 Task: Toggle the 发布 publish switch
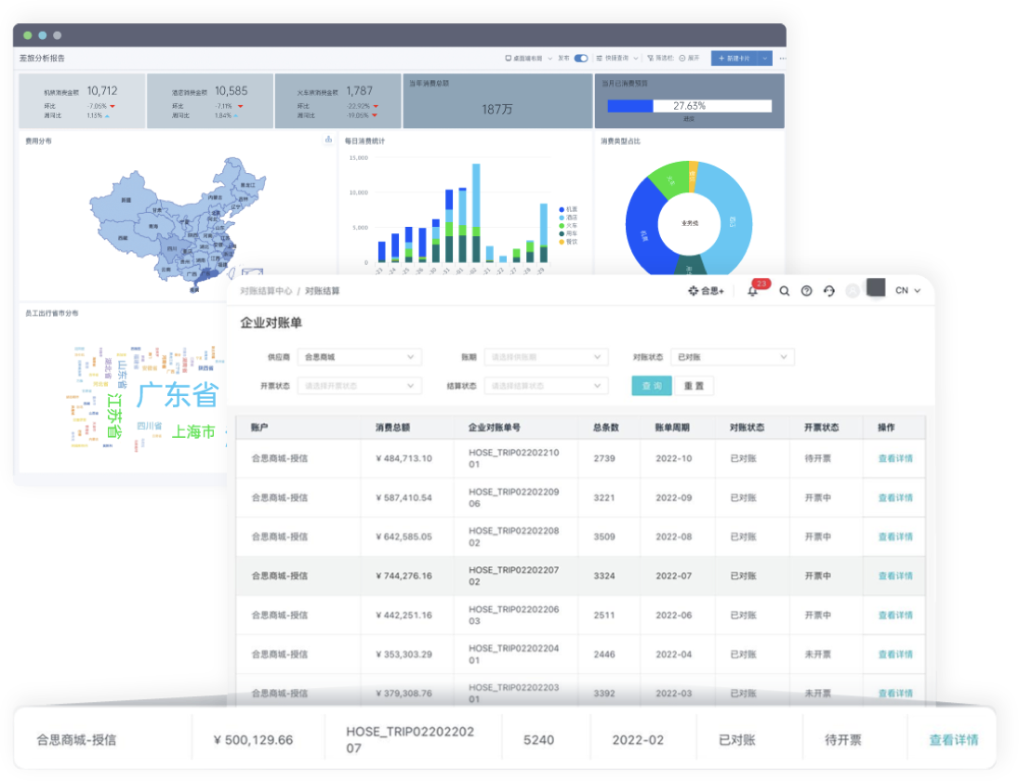pos(581,59)
